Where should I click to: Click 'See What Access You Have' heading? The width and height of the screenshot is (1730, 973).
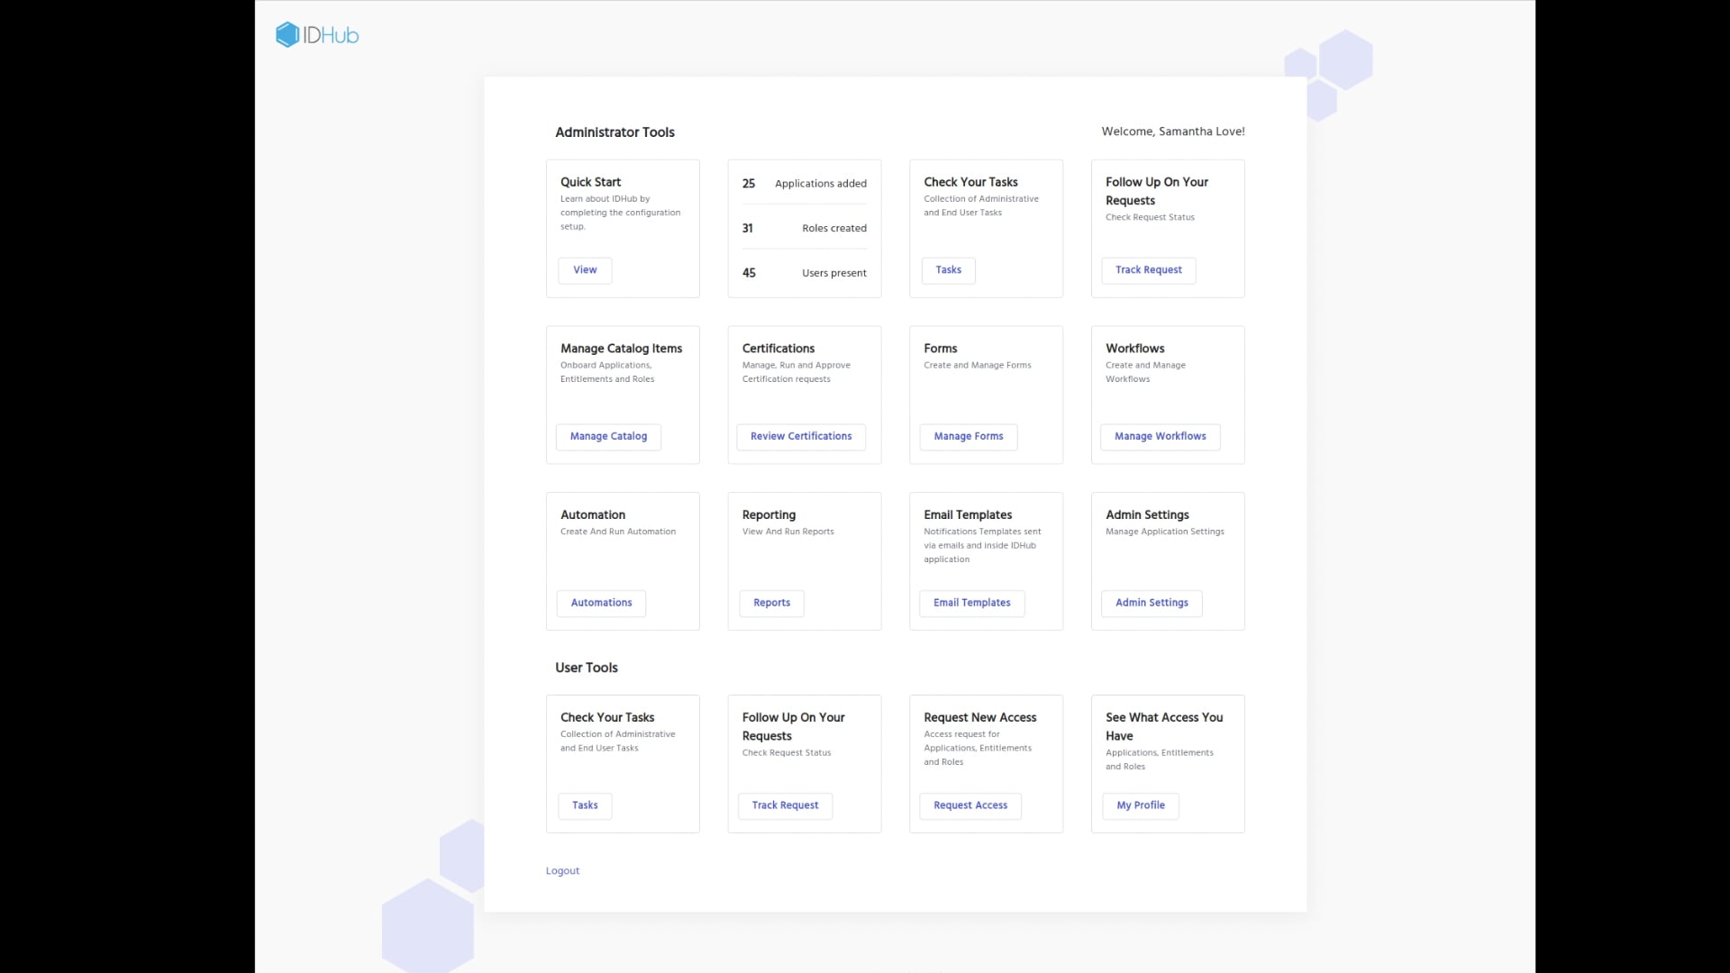[1163, 727]
